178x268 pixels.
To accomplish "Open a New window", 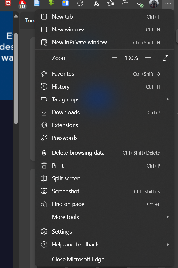I will pyautogui.click(x=104, y=30).
